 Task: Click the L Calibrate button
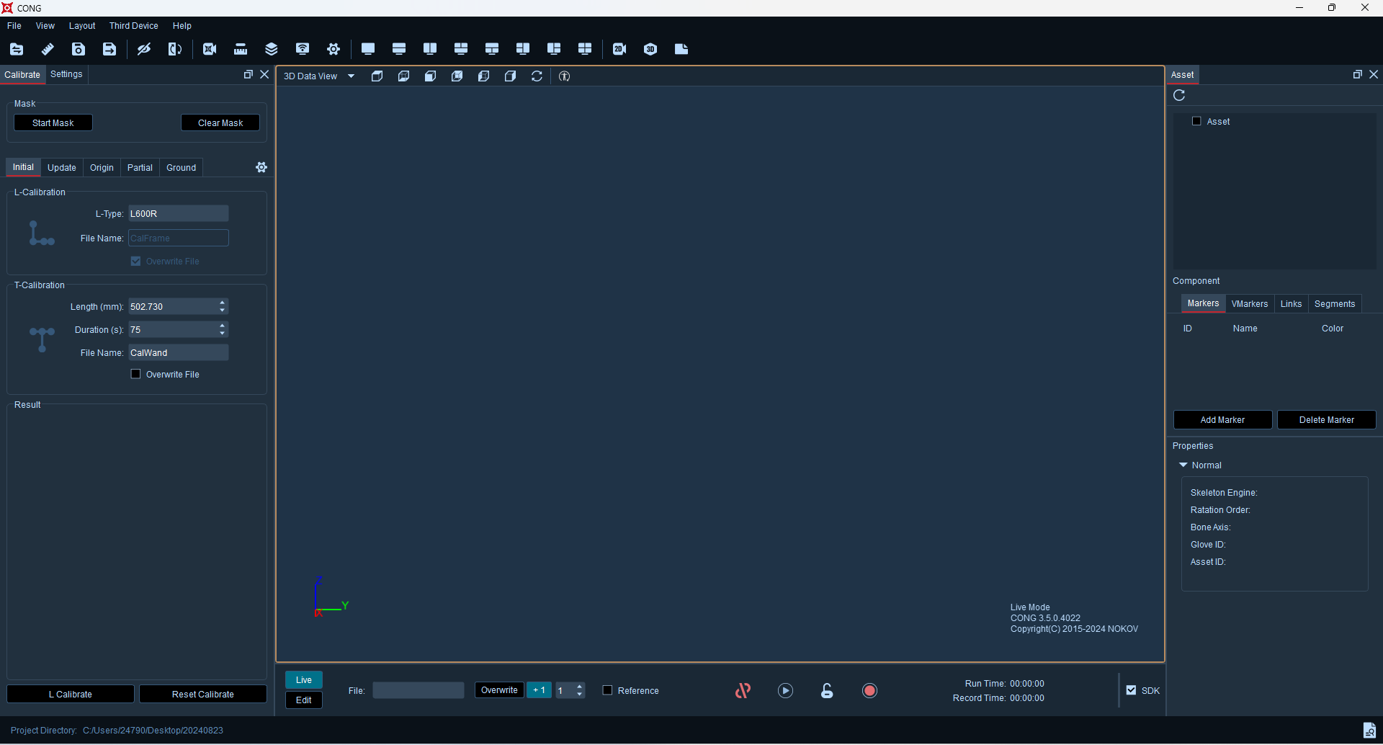click(71, 695)
